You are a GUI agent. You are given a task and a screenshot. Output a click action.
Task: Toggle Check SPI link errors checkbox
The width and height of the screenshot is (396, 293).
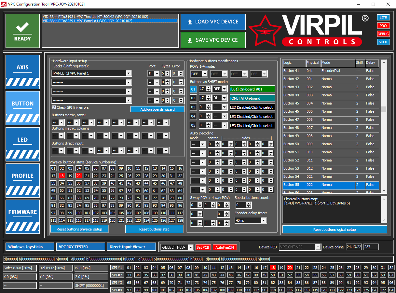coord(54,107)
